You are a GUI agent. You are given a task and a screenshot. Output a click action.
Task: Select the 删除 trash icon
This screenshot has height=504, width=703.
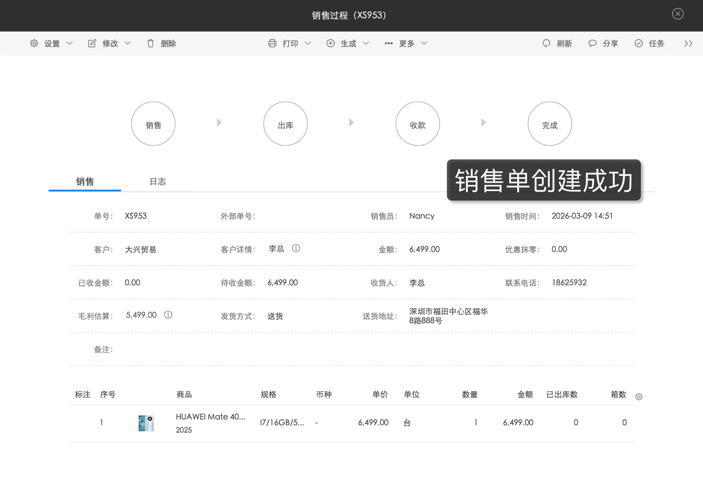(151, 43)
